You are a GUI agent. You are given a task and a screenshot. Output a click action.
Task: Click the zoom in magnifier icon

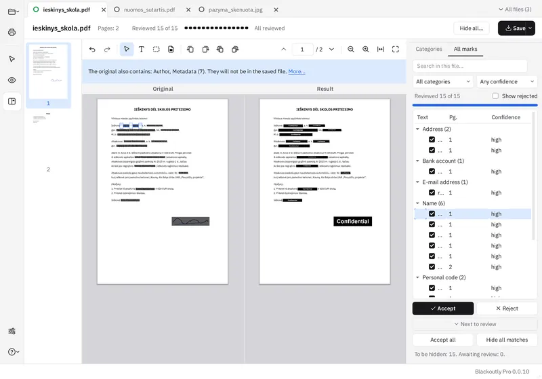click(x=366, y=49)
